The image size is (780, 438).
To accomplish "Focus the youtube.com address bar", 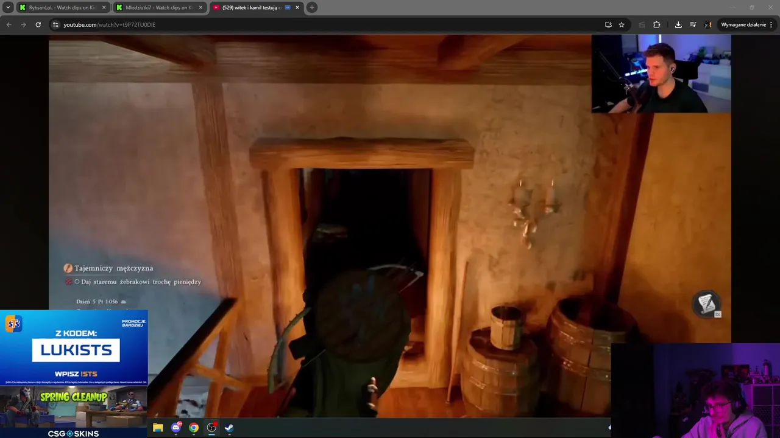I will point(329,24).
